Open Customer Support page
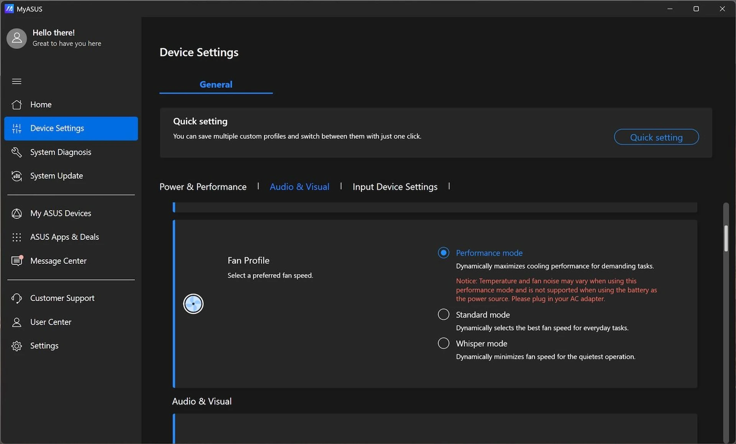Screen dimensions: 736x444 click(71, 298)
